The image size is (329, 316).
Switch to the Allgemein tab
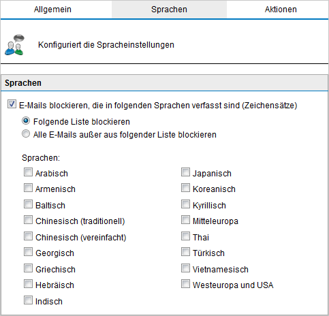(x=52, y=10)
